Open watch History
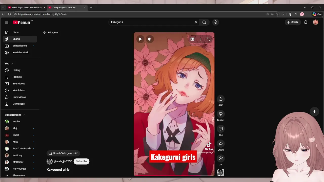The width and height of the screenshot is (324, 182). tap(20, 70)
